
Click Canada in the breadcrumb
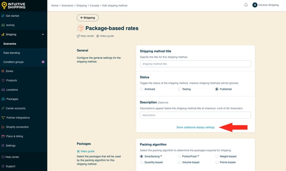94,6
